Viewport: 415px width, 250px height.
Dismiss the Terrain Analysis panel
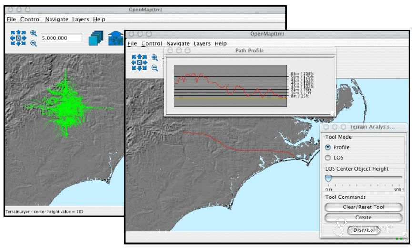tap(364, 230)
